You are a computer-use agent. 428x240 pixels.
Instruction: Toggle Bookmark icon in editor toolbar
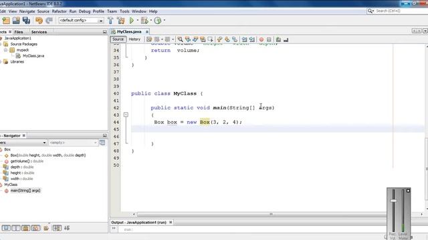coord(235,39)
